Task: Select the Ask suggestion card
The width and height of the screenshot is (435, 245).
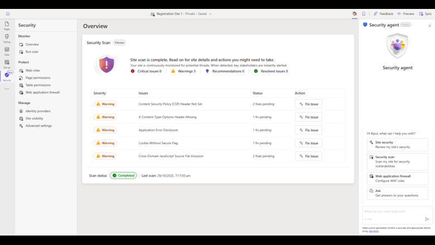Action: point(398,193)
